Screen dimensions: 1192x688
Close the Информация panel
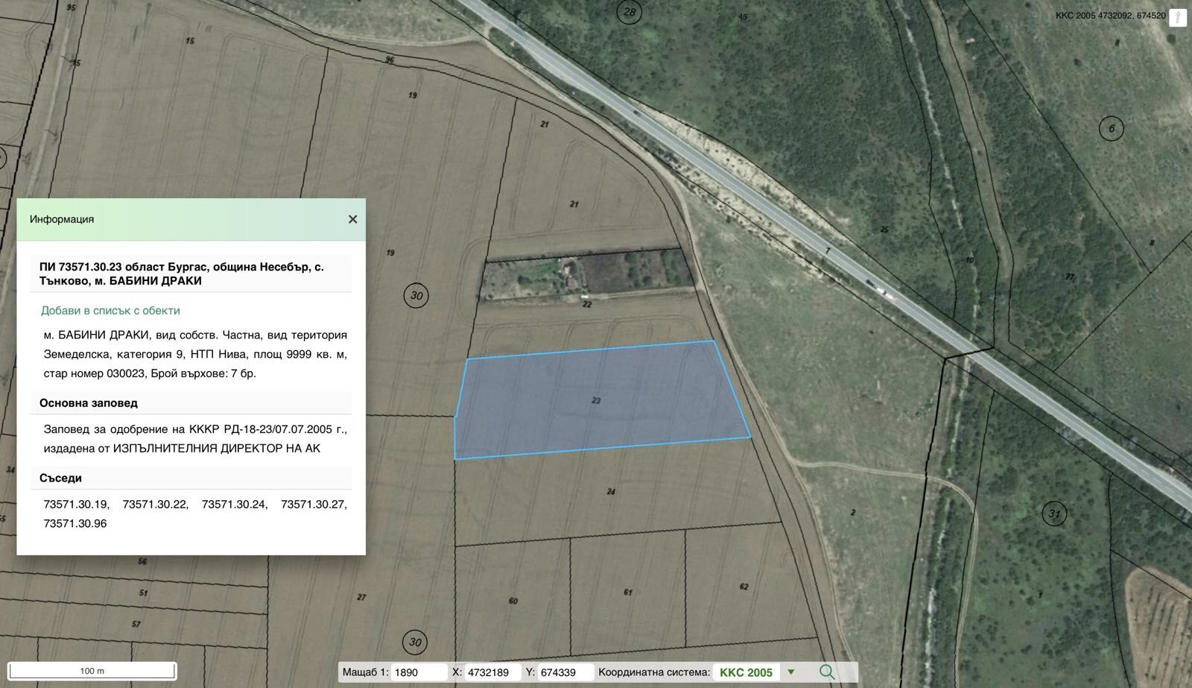(x=352, y=219)
